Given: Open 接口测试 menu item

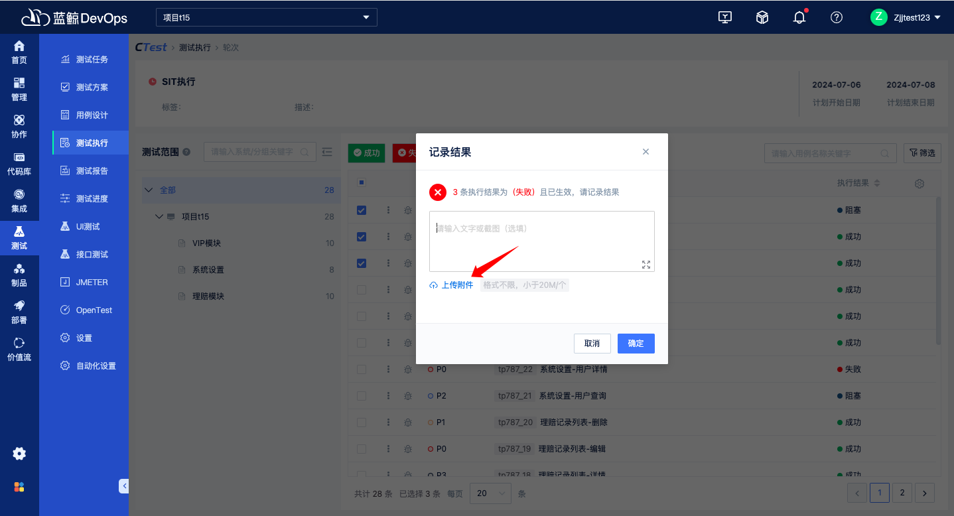Looking at the screenshot, I should click(90, 255).
